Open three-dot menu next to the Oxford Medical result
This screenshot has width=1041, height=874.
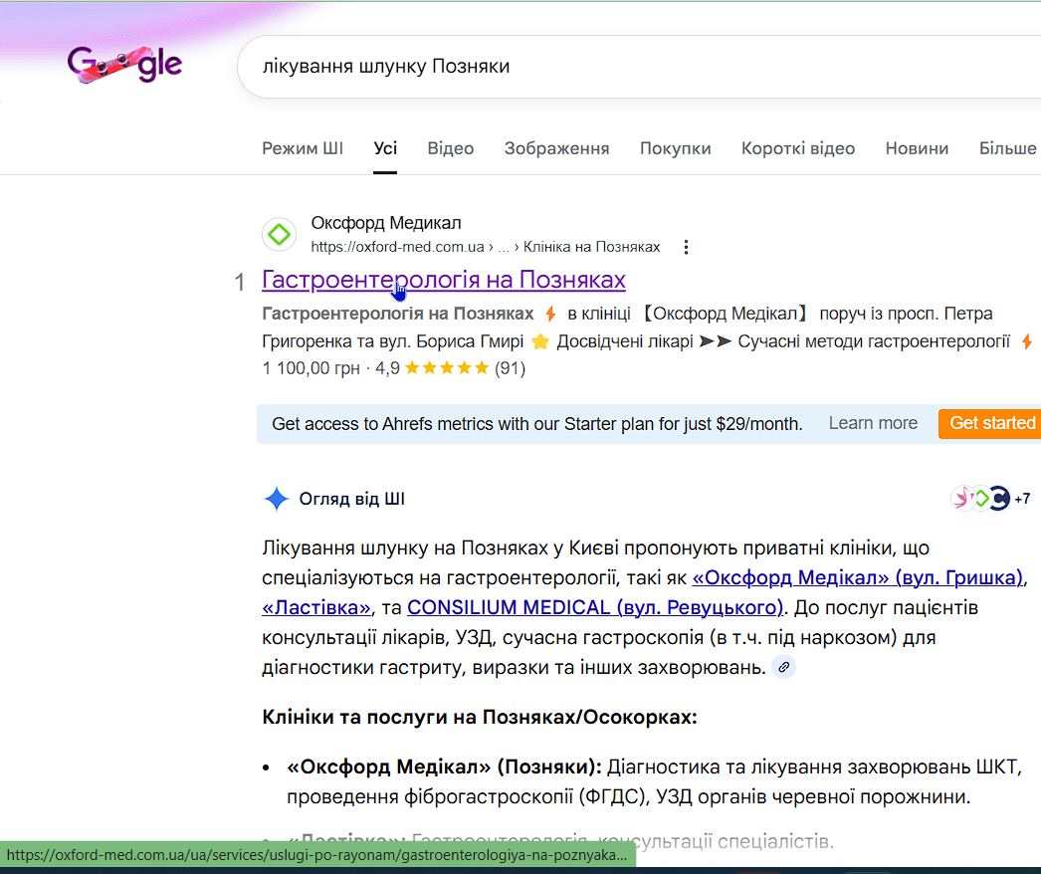click(x=686, y=247)
